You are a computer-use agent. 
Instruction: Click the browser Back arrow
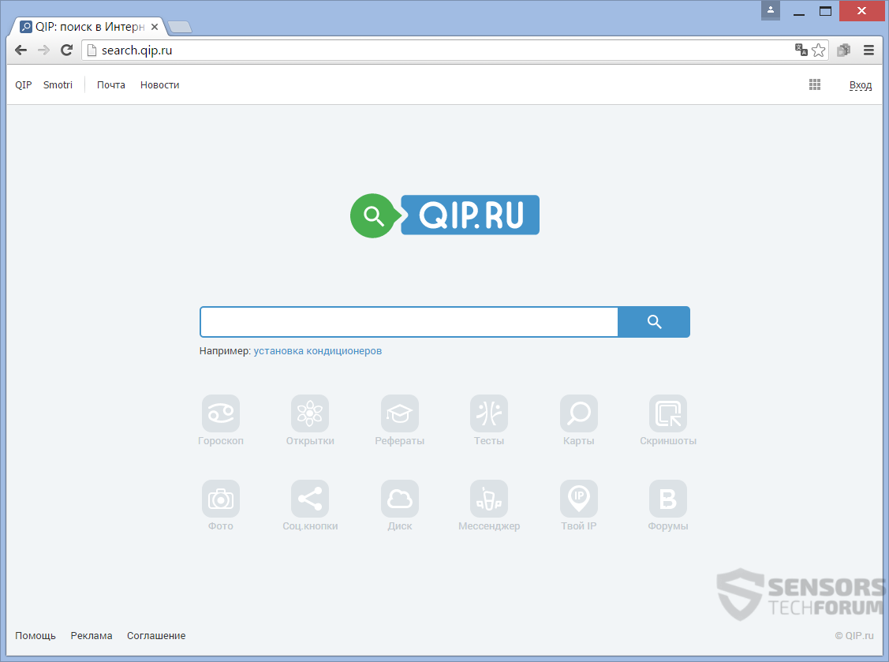point(21,50)
